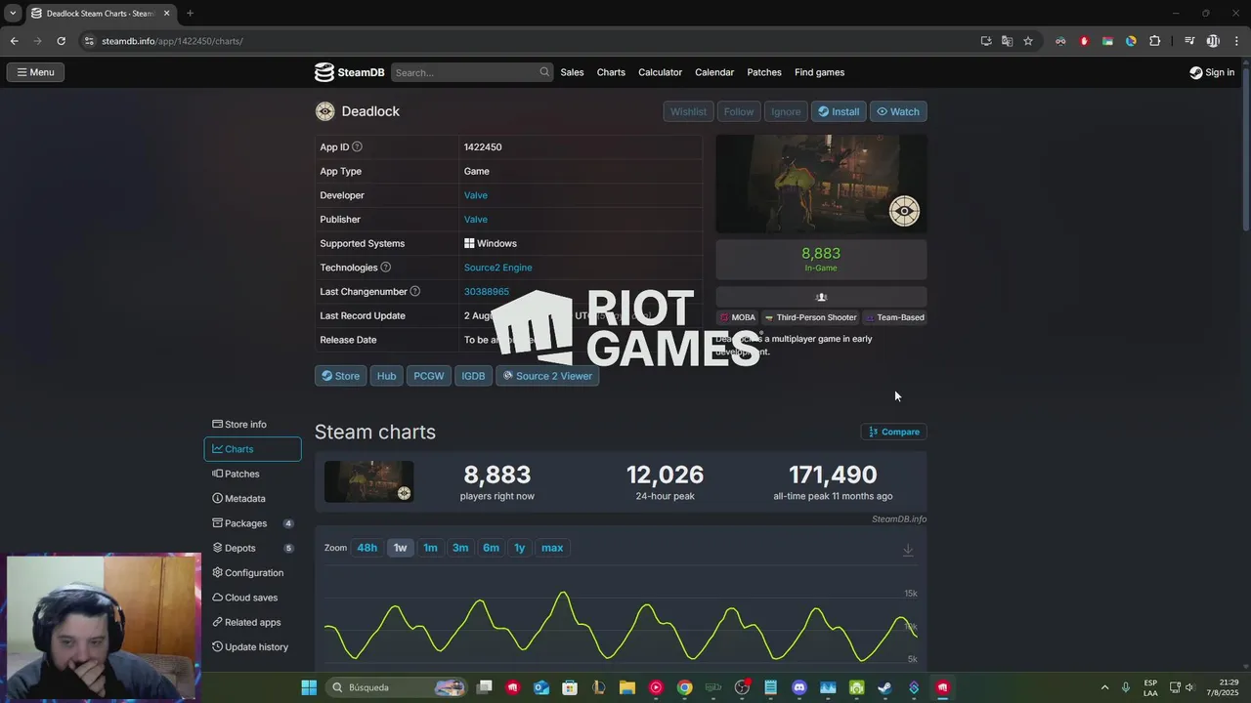The width and height of the screenshot is (1251, 703).
Task: Open Update history sidebar tab
Action: (252, 647)
